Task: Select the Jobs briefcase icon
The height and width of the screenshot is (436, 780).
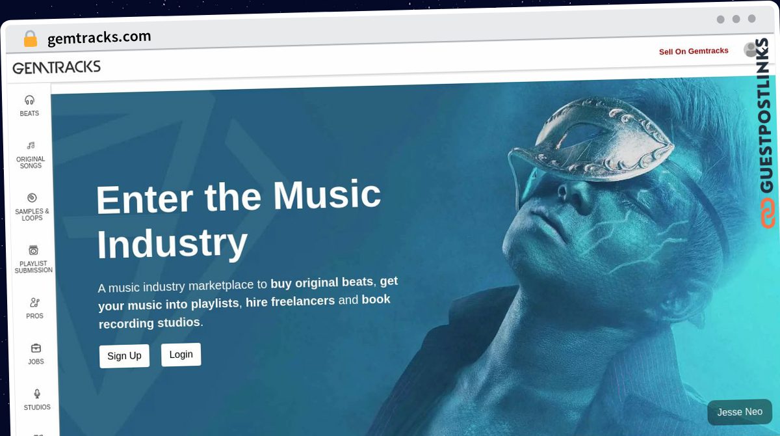Action: pyautogui.click(x=36, y=348)
